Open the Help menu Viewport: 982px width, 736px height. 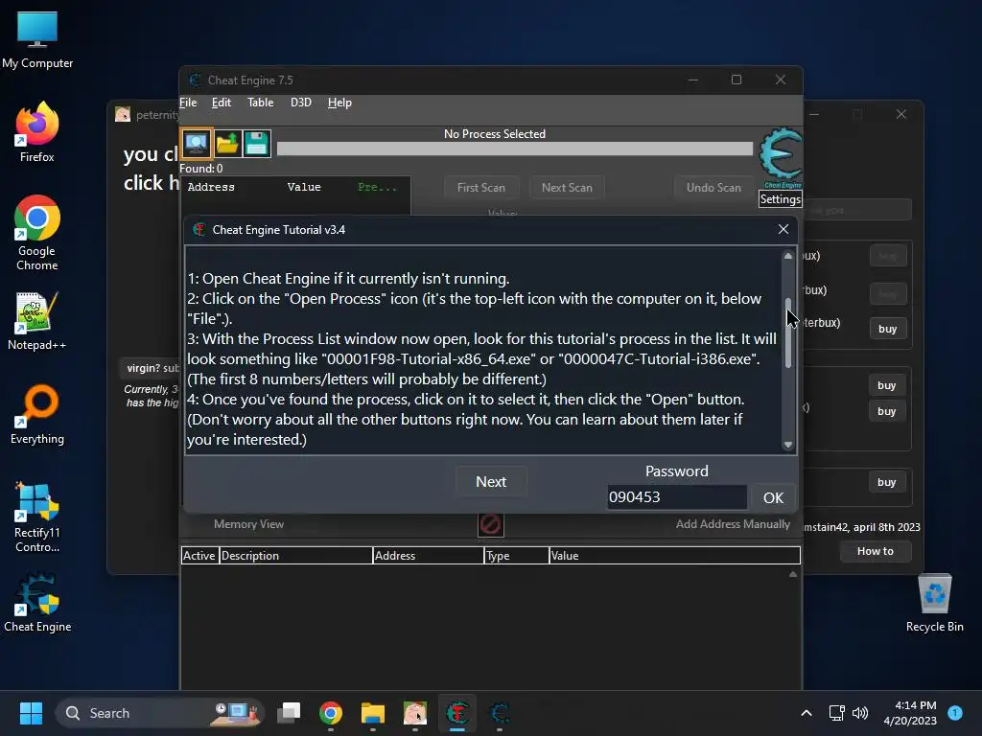tap(339, 103)
